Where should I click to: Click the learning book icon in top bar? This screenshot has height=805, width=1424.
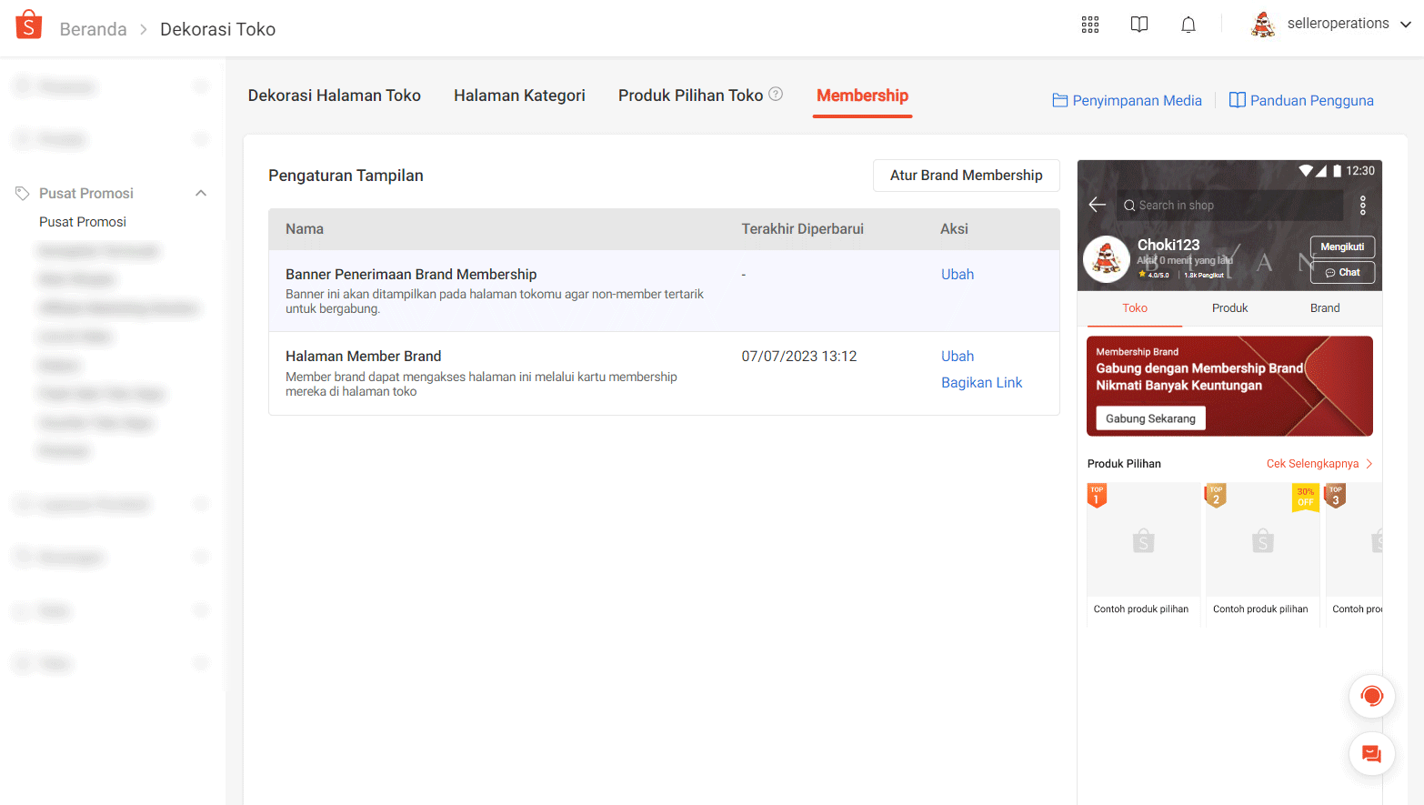coord(1138,25)
